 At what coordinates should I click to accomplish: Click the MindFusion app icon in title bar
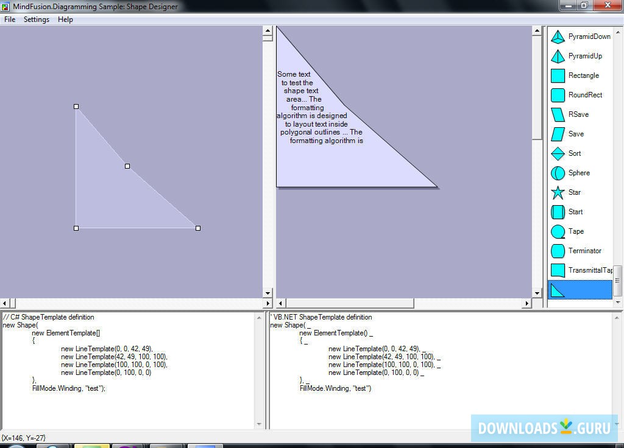(5, 6)
